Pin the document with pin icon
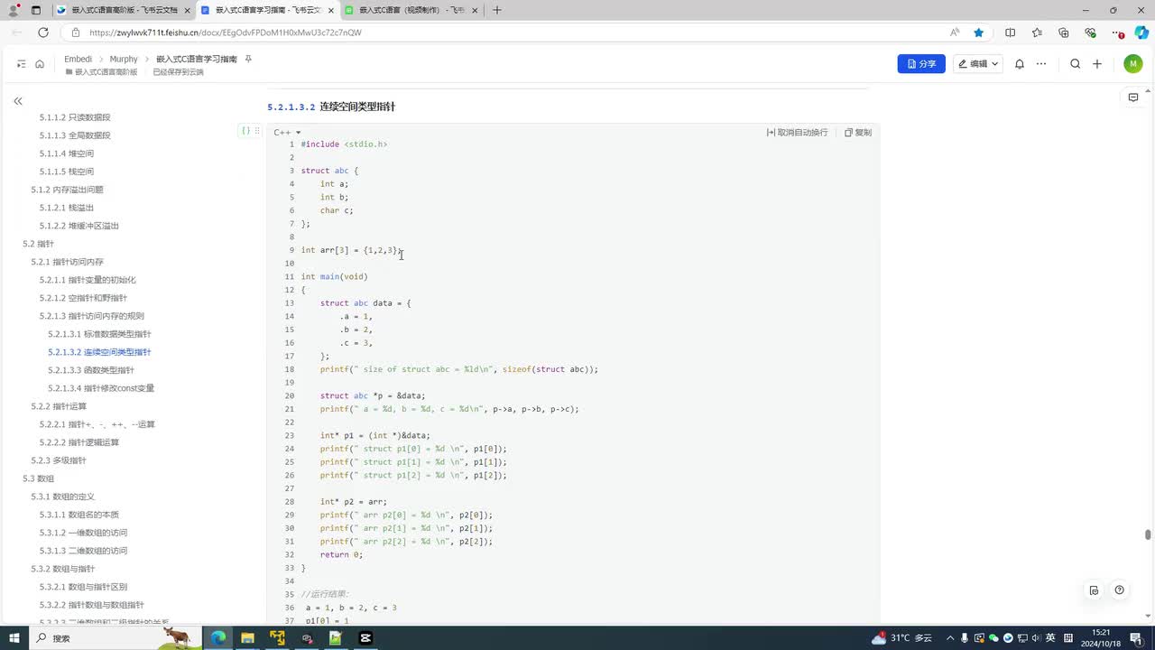Screen dimensions: 1155x650 point(248,59)
